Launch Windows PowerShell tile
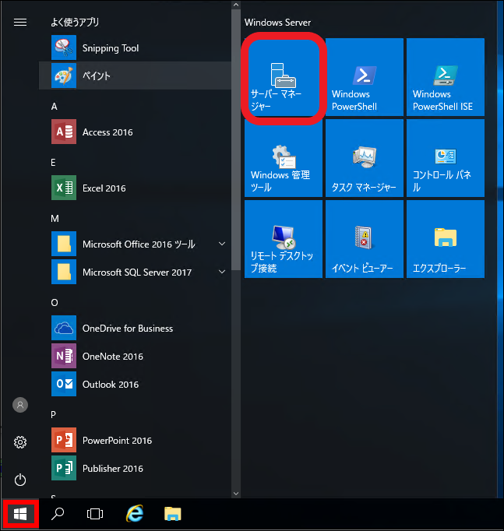 (364, 76)
